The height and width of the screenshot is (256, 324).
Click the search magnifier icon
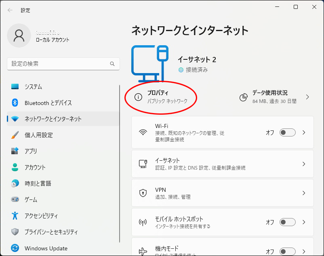(112, 64)
